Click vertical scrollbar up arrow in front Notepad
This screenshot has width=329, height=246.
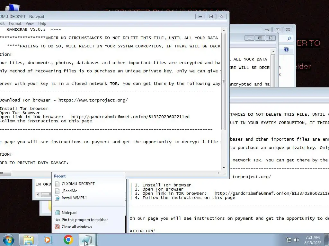click(224, 30)
